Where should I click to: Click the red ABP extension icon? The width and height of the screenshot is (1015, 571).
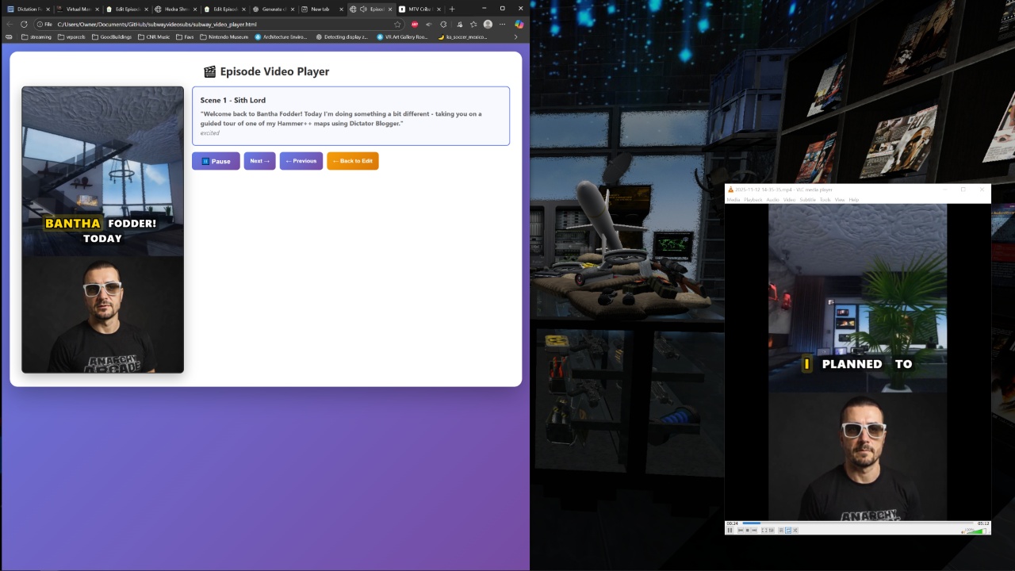tap(414, 25)
